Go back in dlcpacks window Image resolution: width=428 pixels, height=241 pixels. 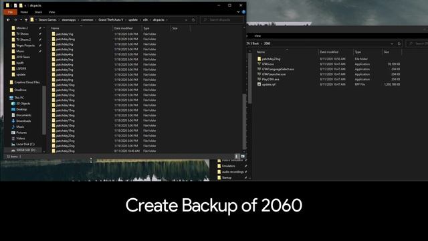pos(8,19)
